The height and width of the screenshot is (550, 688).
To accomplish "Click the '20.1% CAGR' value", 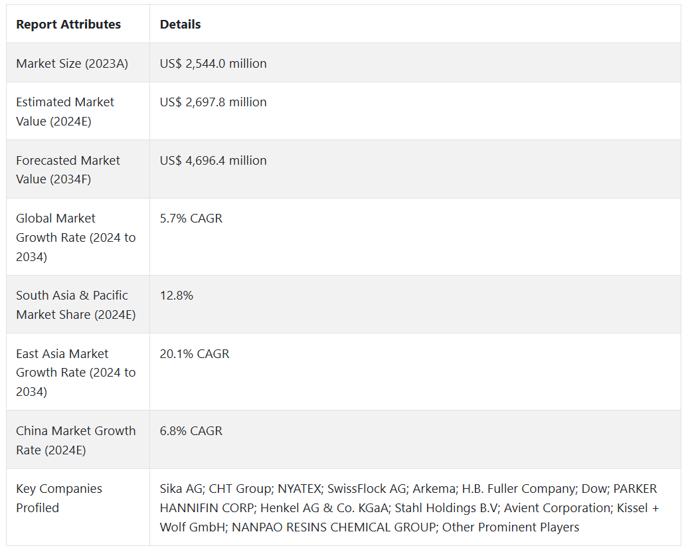I will (x=195, y=354).
